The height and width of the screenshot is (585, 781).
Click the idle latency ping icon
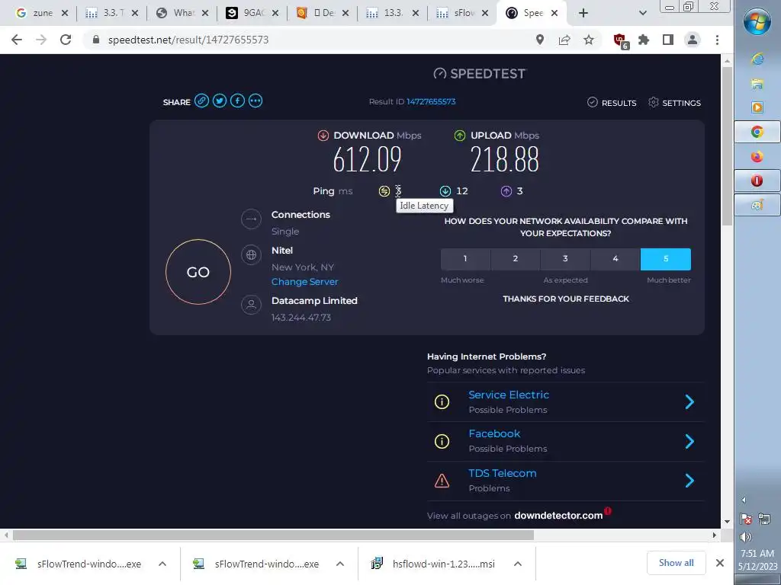click(x=384, y=191)
